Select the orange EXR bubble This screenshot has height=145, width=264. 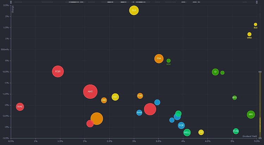tap(140, 96)
